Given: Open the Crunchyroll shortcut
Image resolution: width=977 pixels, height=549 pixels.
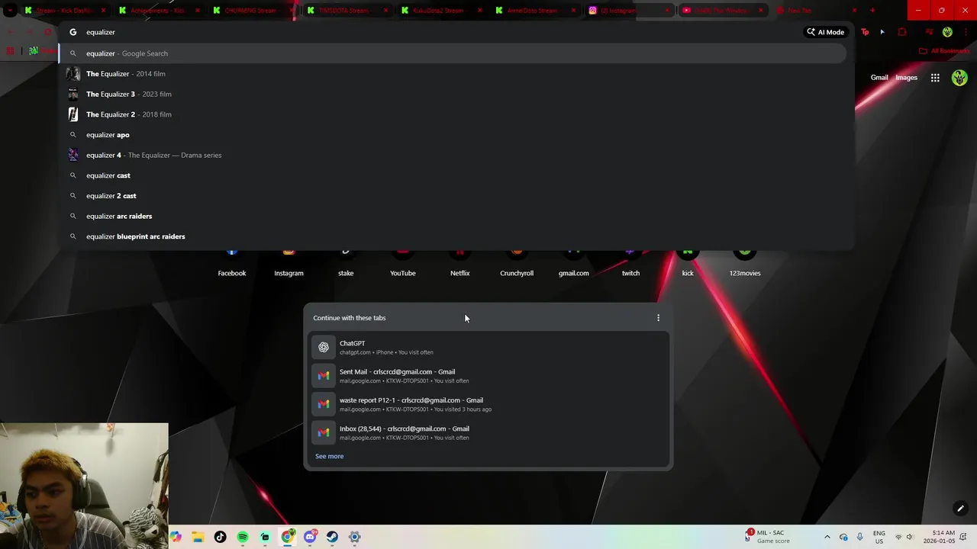Looking at the screenshot, I should click(517, 263).
